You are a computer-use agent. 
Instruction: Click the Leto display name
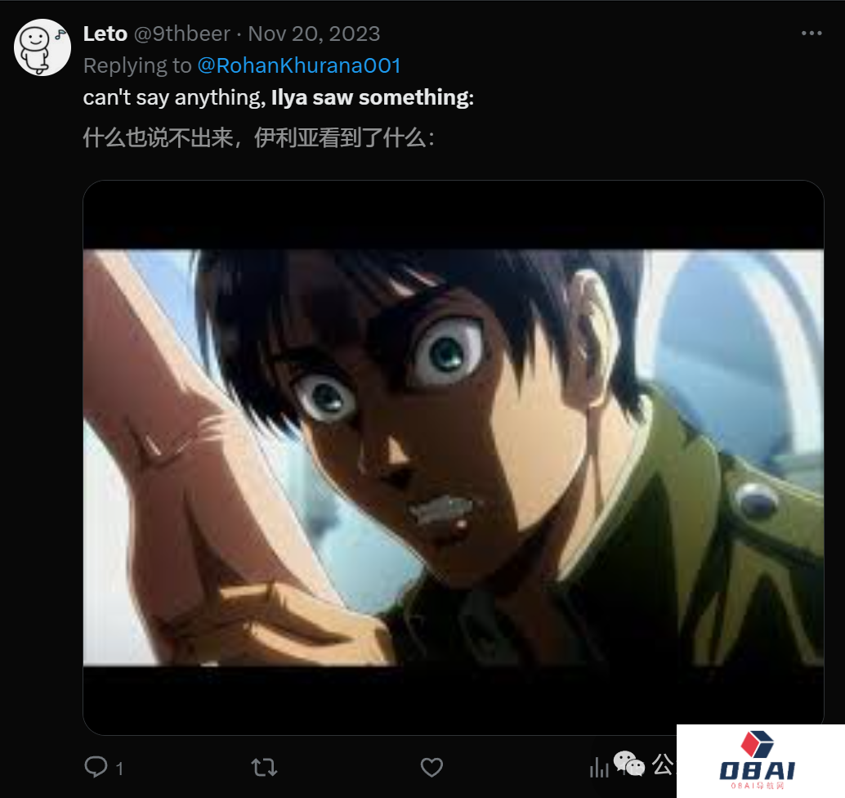[x=105, y=34]
